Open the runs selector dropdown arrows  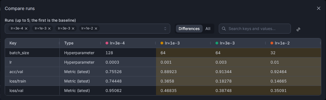[165, 29]
